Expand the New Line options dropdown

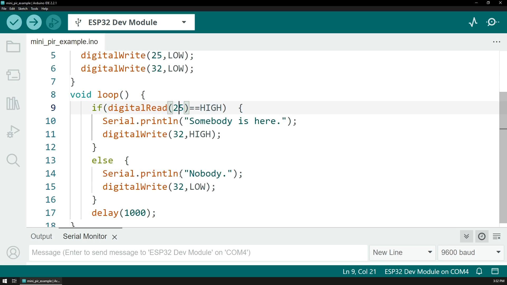point(430,252)
